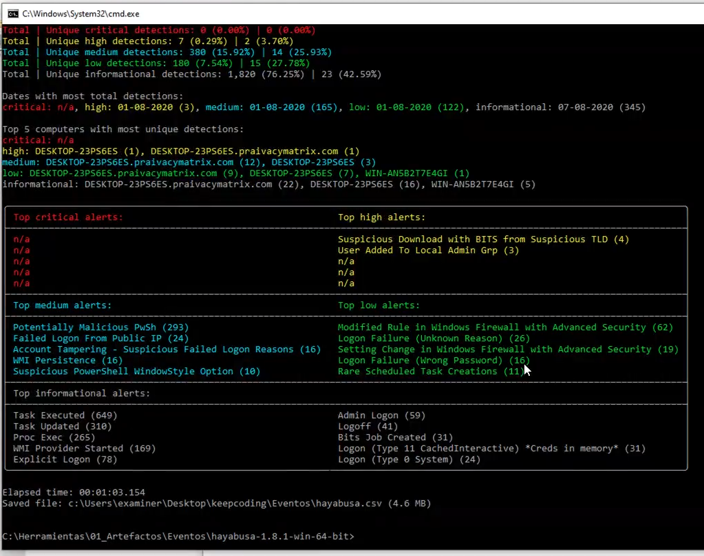Click 'Logon (Type 0 System) (24)' entry
Image resolution: width=704 pixels, height=556 pixels.
tap(409, 460)
